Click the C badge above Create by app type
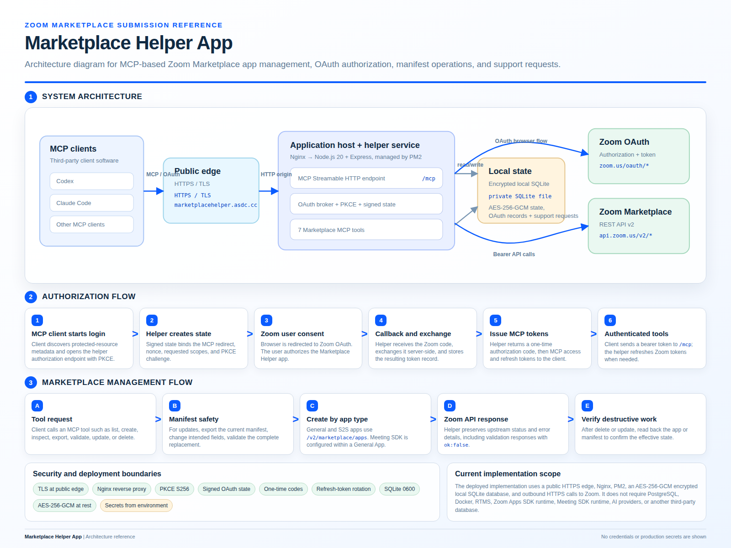731x548 pixels. (x=313, y=406)
